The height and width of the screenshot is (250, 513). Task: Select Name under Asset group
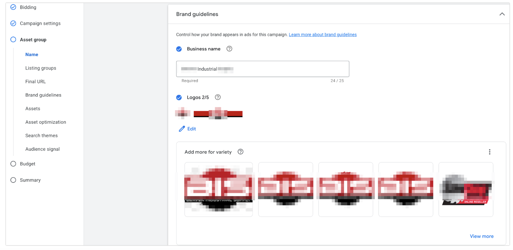click(32, 55)
